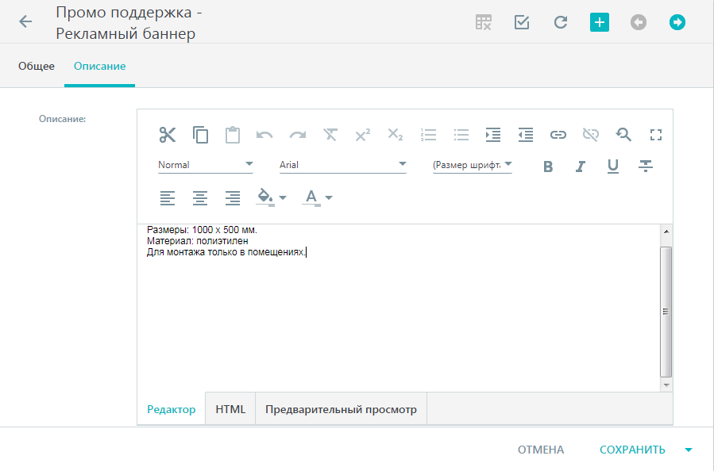This screenshot has width=714, height=471.
Task: Select the Описание tab
Action: (x=100, y=67)
